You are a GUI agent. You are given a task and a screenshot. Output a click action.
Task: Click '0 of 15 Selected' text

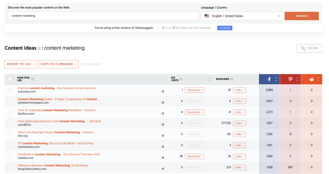(x=90, y=64)
